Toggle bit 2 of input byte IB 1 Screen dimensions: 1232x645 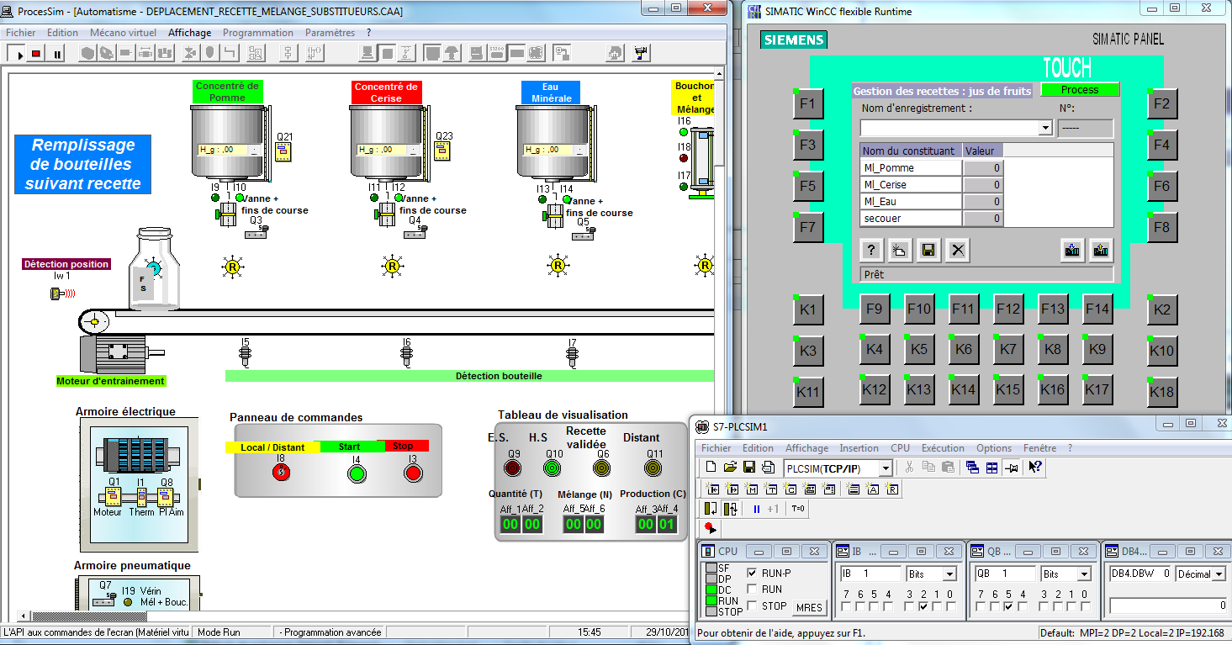tap(923, 606)
